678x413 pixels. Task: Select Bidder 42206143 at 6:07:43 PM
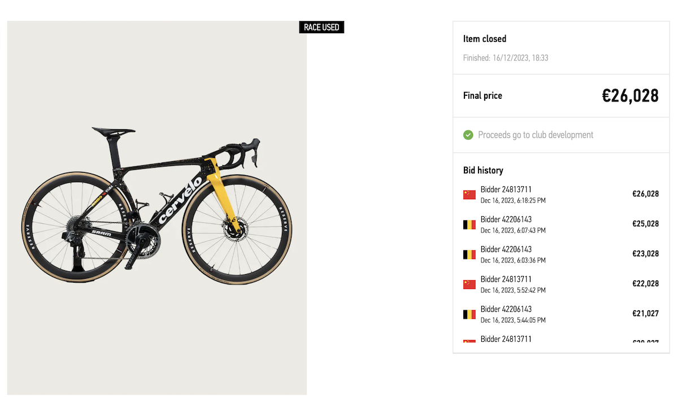(513, 225)
